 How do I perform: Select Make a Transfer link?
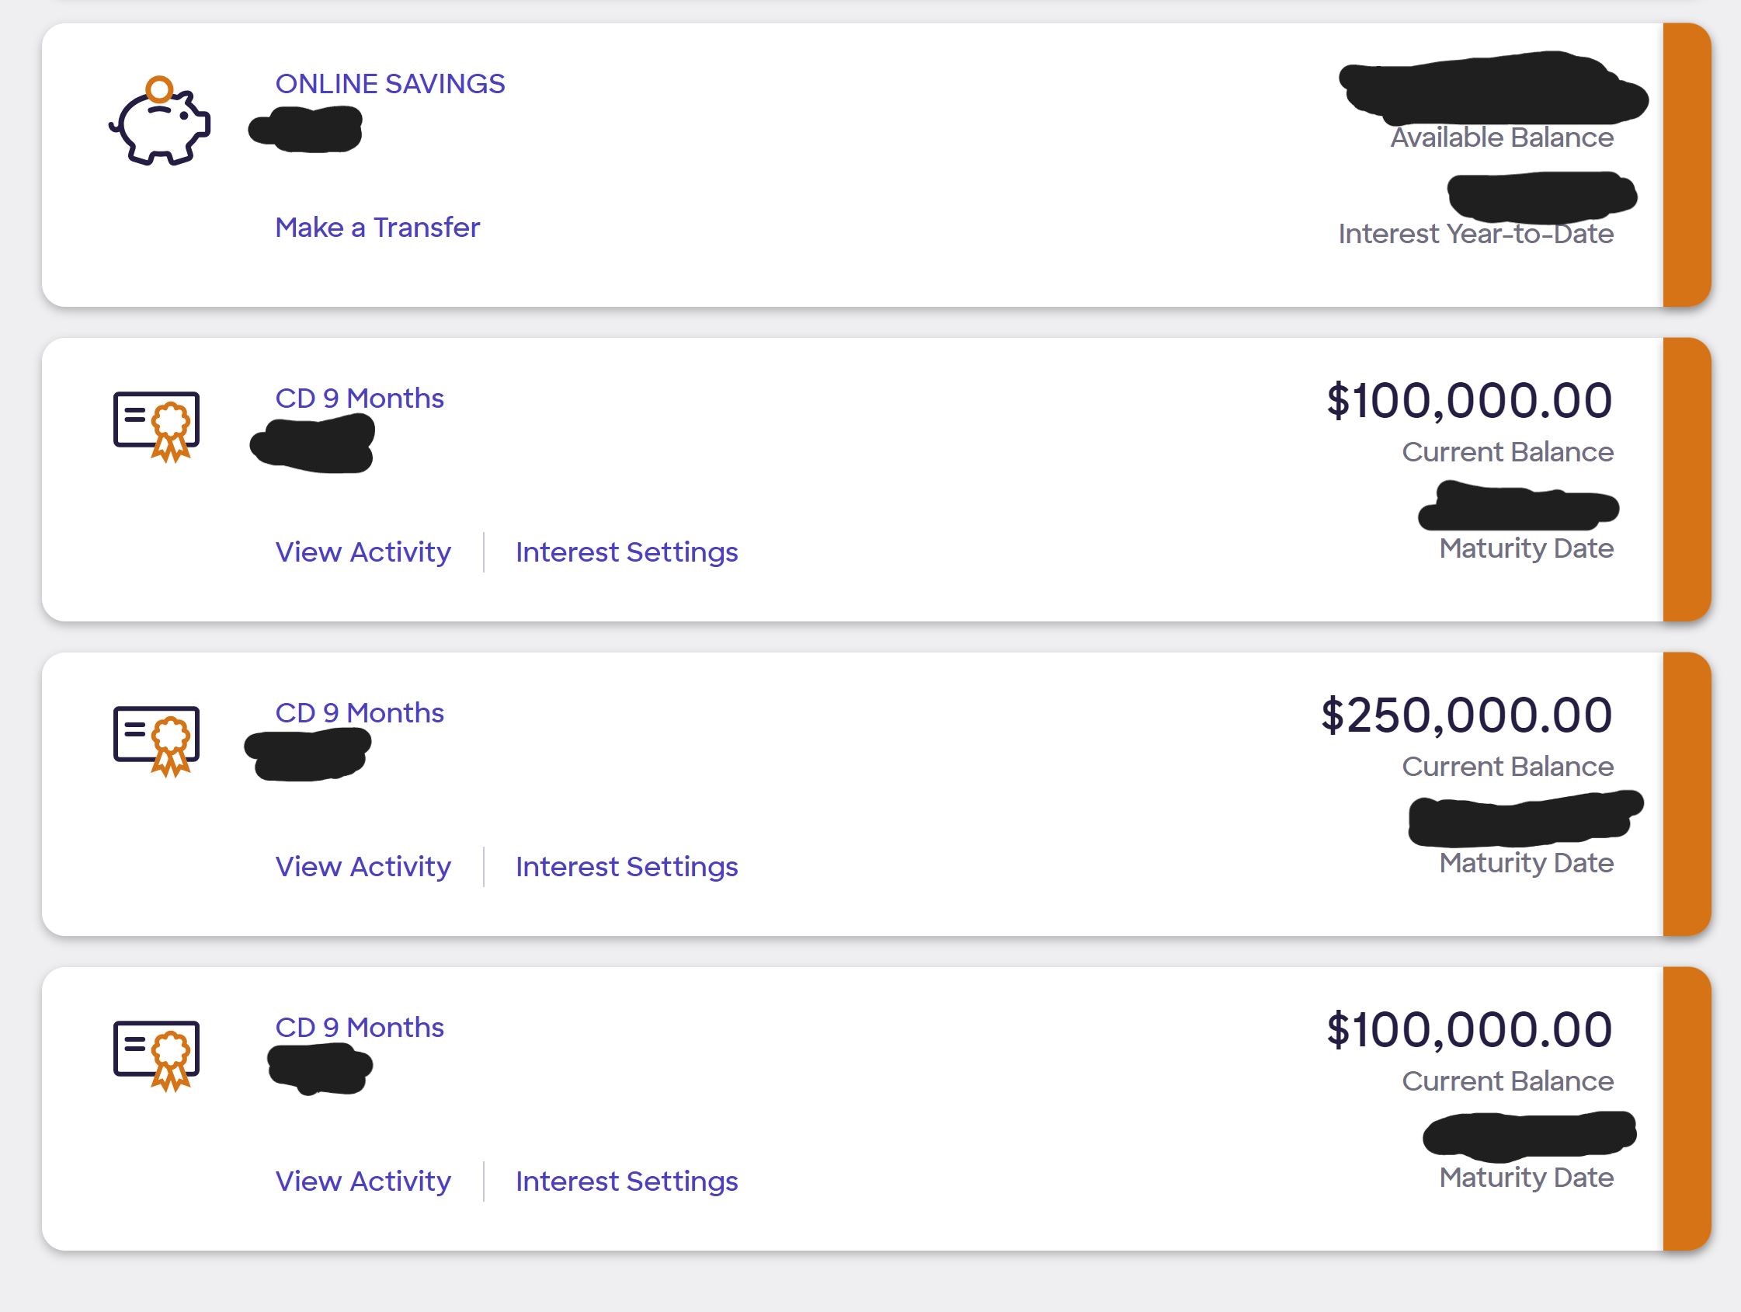pyautogui.click(x=377, y=228)
